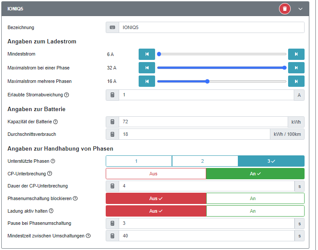The height and width of the screenshot is (250, 318).
Task: Open help icon next to Erlaubte Stromabweichung
Action: coord(67,95)
